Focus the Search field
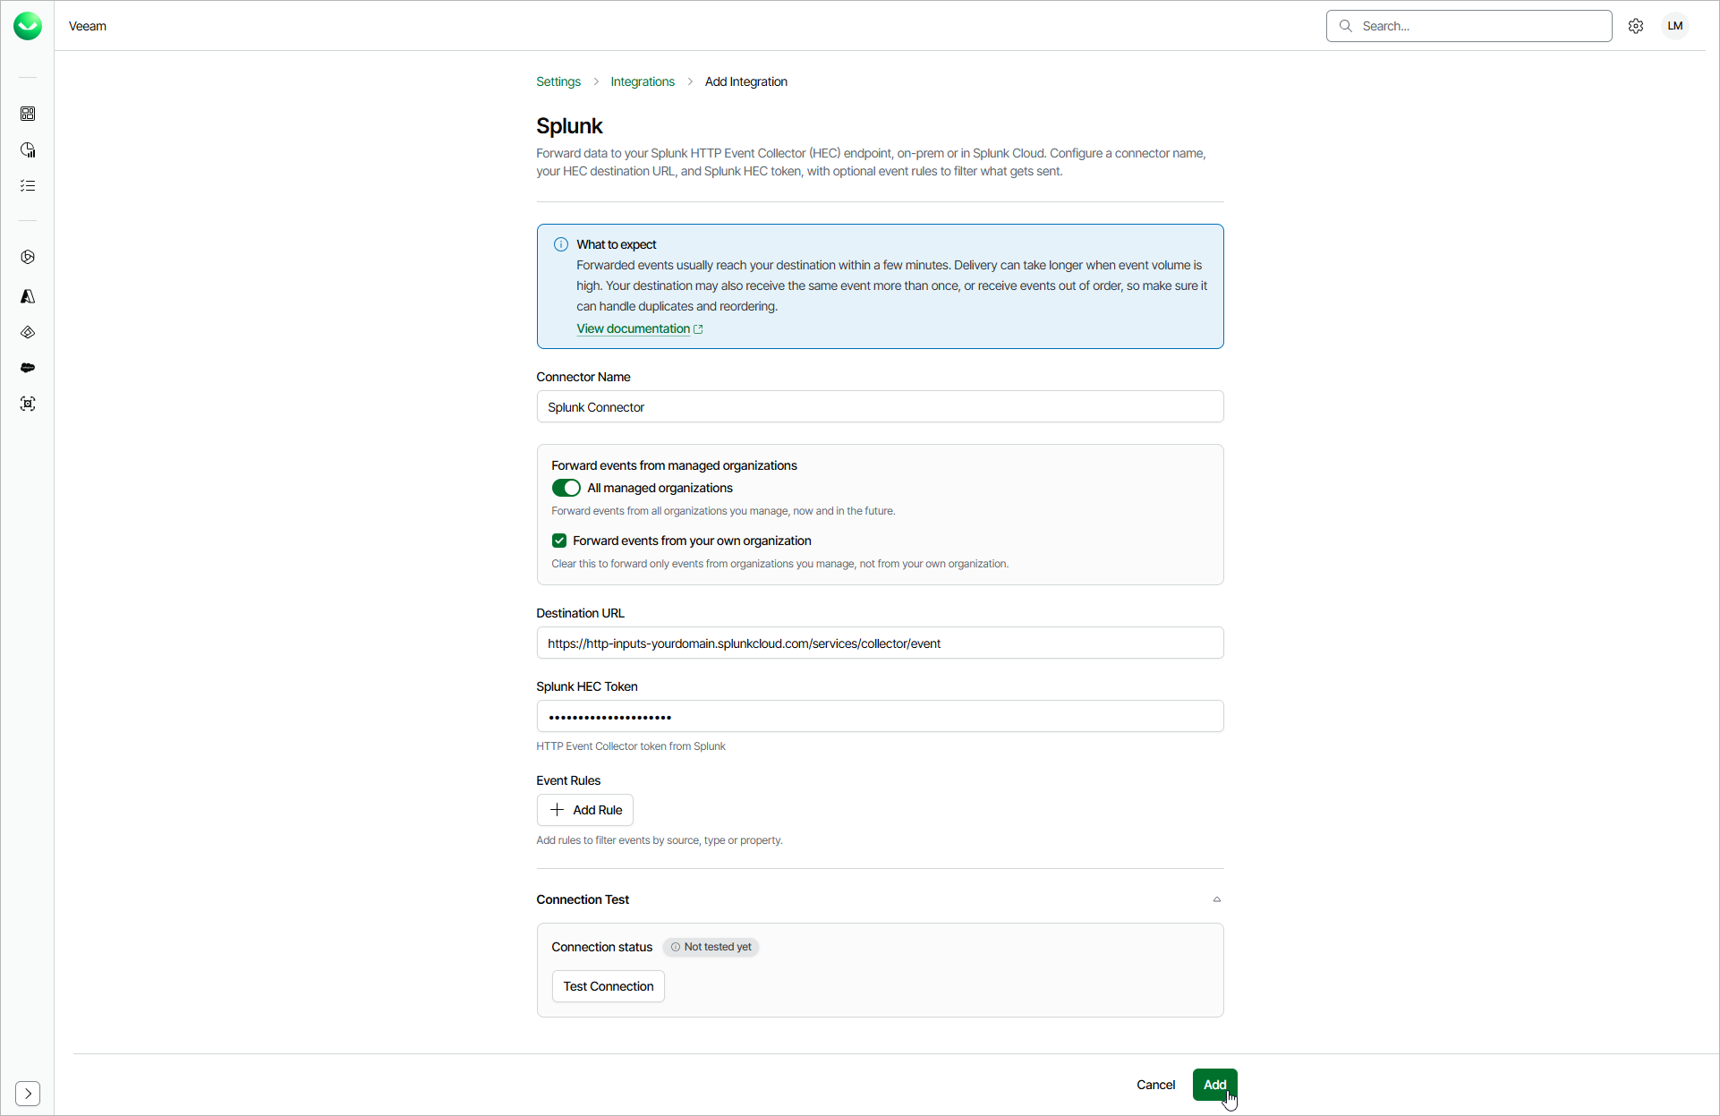This screenshot has width=1720, height=1116. [x=1469, y=26]
